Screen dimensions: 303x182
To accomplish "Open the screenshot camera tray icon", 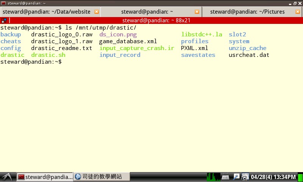I will coord(245,177).
